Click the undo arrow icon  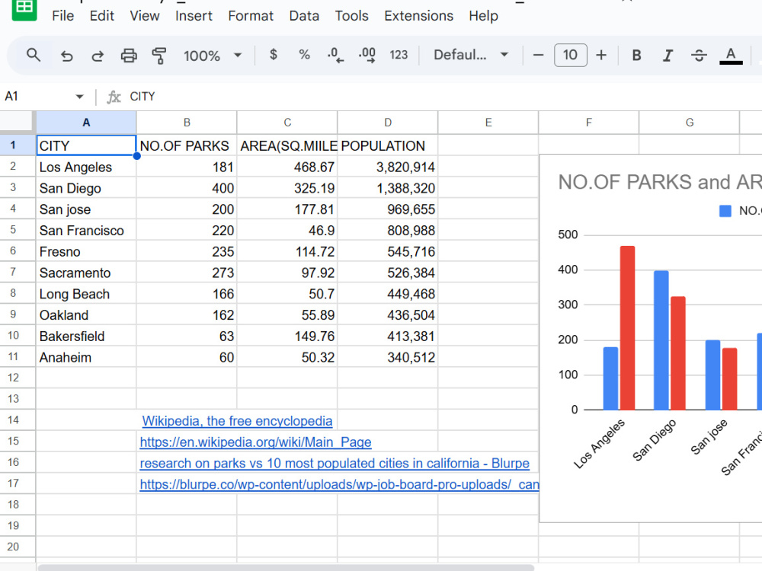[x=66, y=56]
